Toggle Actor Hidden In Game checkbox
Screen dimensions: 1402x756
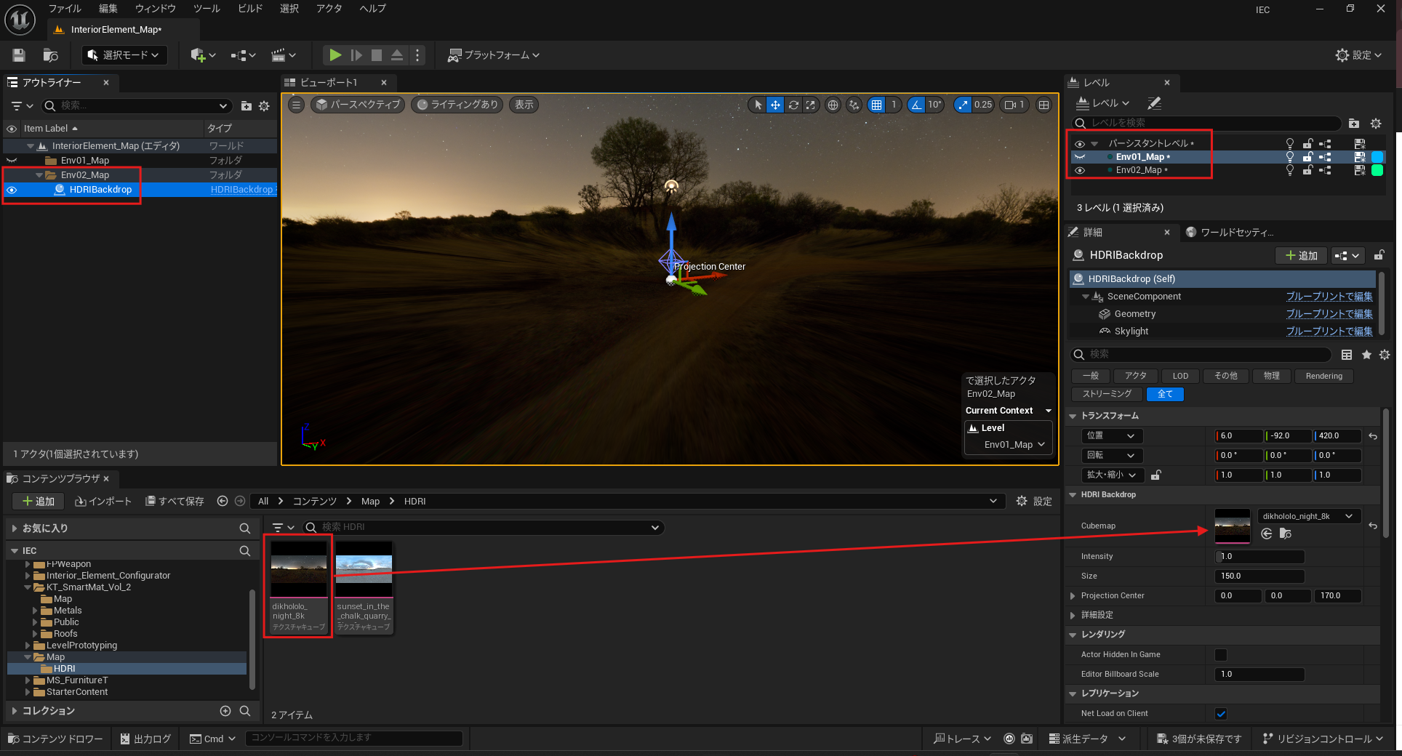(1221, 655)
